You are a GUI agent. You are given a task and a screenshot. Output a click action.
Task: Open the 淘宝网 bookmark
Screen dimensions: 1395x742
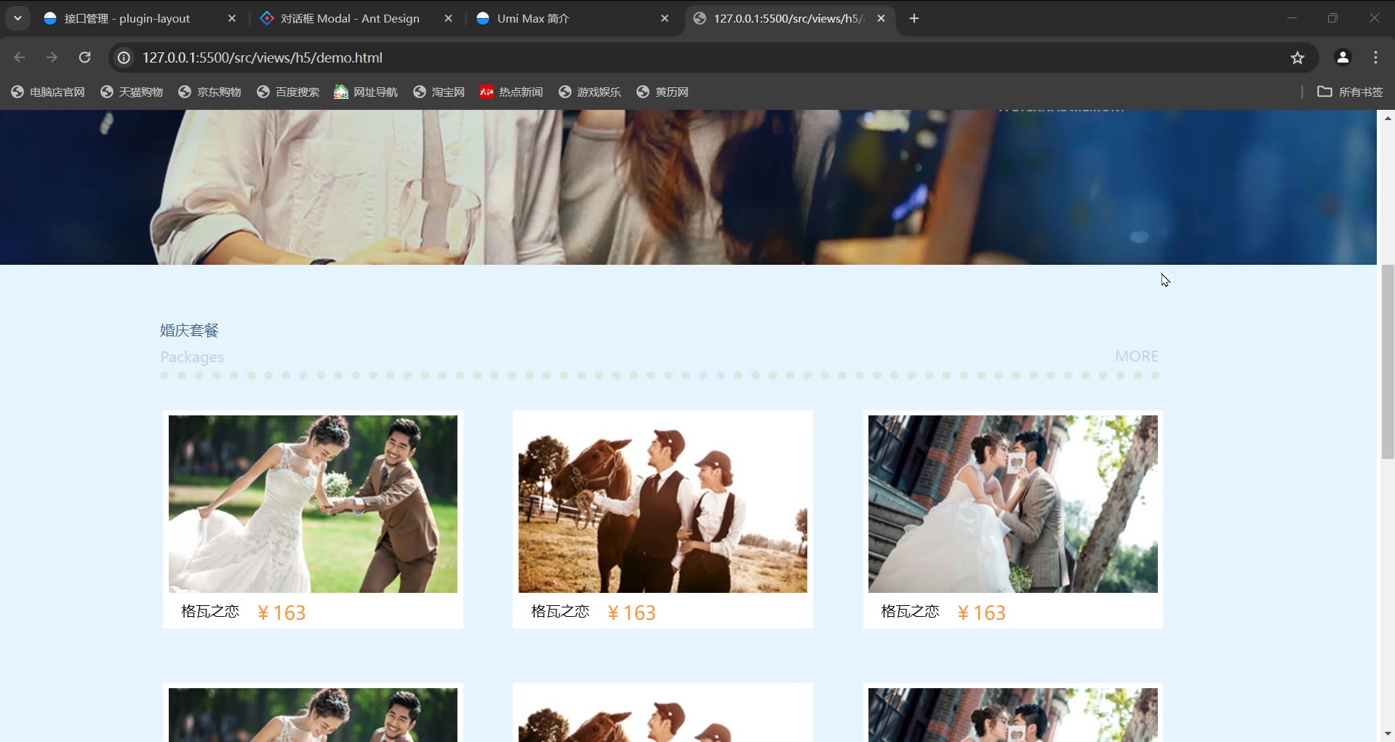439,92
